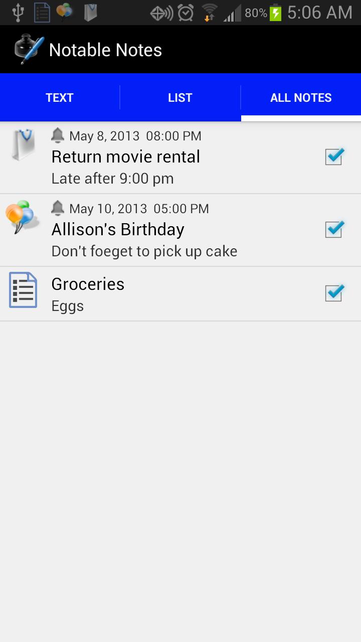Viewport: 361px width, 642px height.
Task: Switch to the LIST tab
Action: (x=180, y=98)
